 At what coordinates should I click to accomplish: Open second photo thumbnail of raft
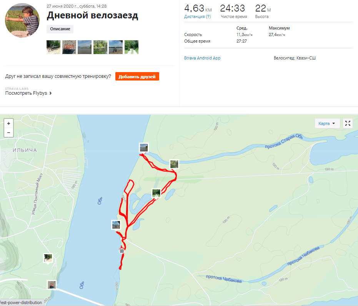click(69, 47)
